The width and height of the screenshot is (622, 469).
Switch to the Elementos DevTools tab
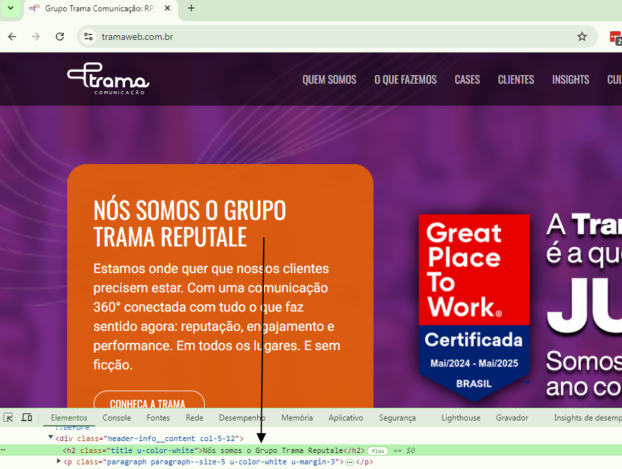[x=69, y=418]
